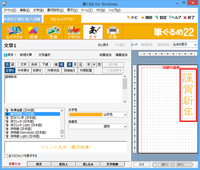Switch to おもて(宛て名)へ切替 tab
This screenshot has width=200, height=170.
pyautogui.click(x=23, y=19)
